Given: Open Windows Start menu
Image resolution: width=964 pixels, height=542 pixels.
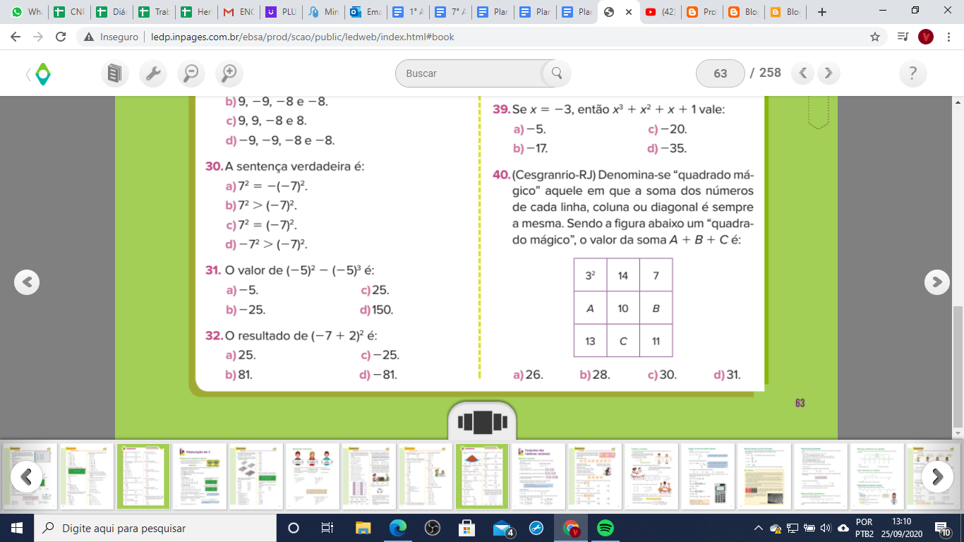Looking at the screenshot, I should 17,528.
